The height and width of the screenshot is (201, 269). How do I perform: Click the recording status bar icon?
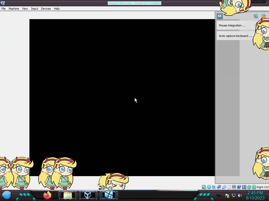point(239,187)
